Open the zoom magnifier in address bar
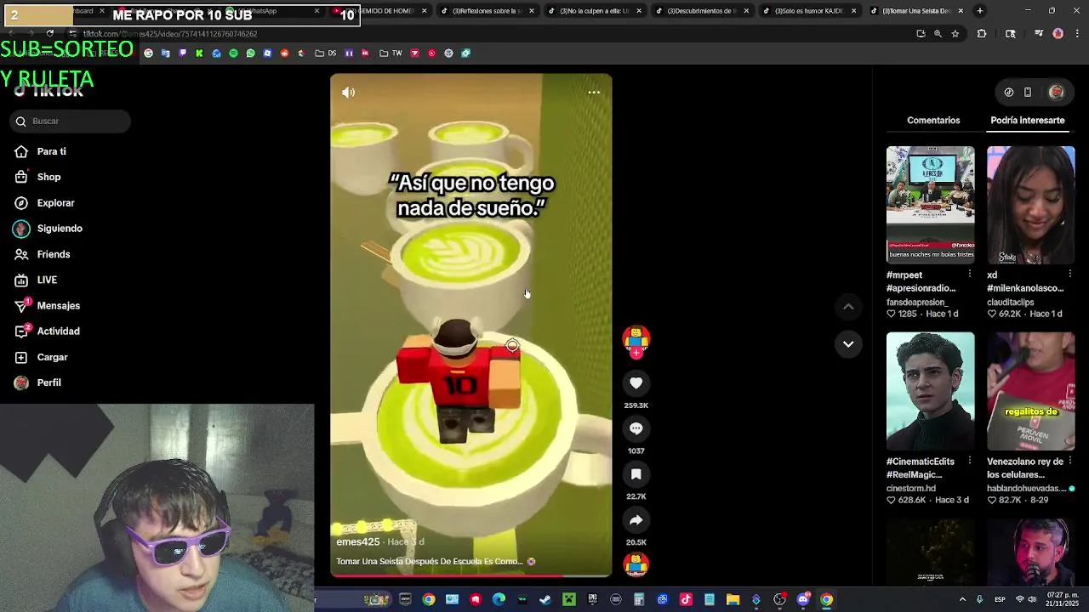The height and width of the screenshot is (612, 1089). 938,34
